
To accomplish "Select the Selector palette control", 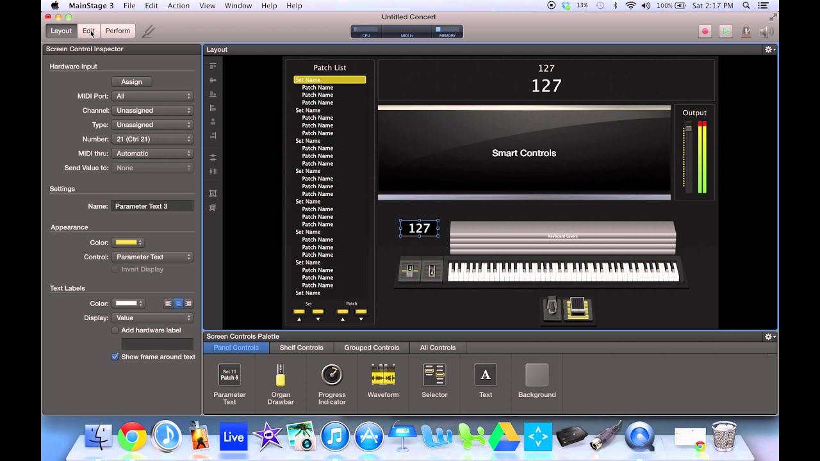I will pos(434,381).
